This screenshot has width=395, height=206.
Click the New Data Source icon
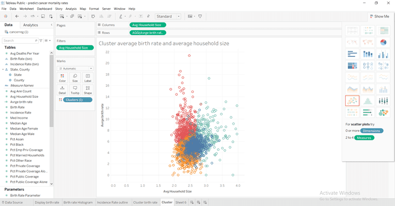[x=51, y=16]
